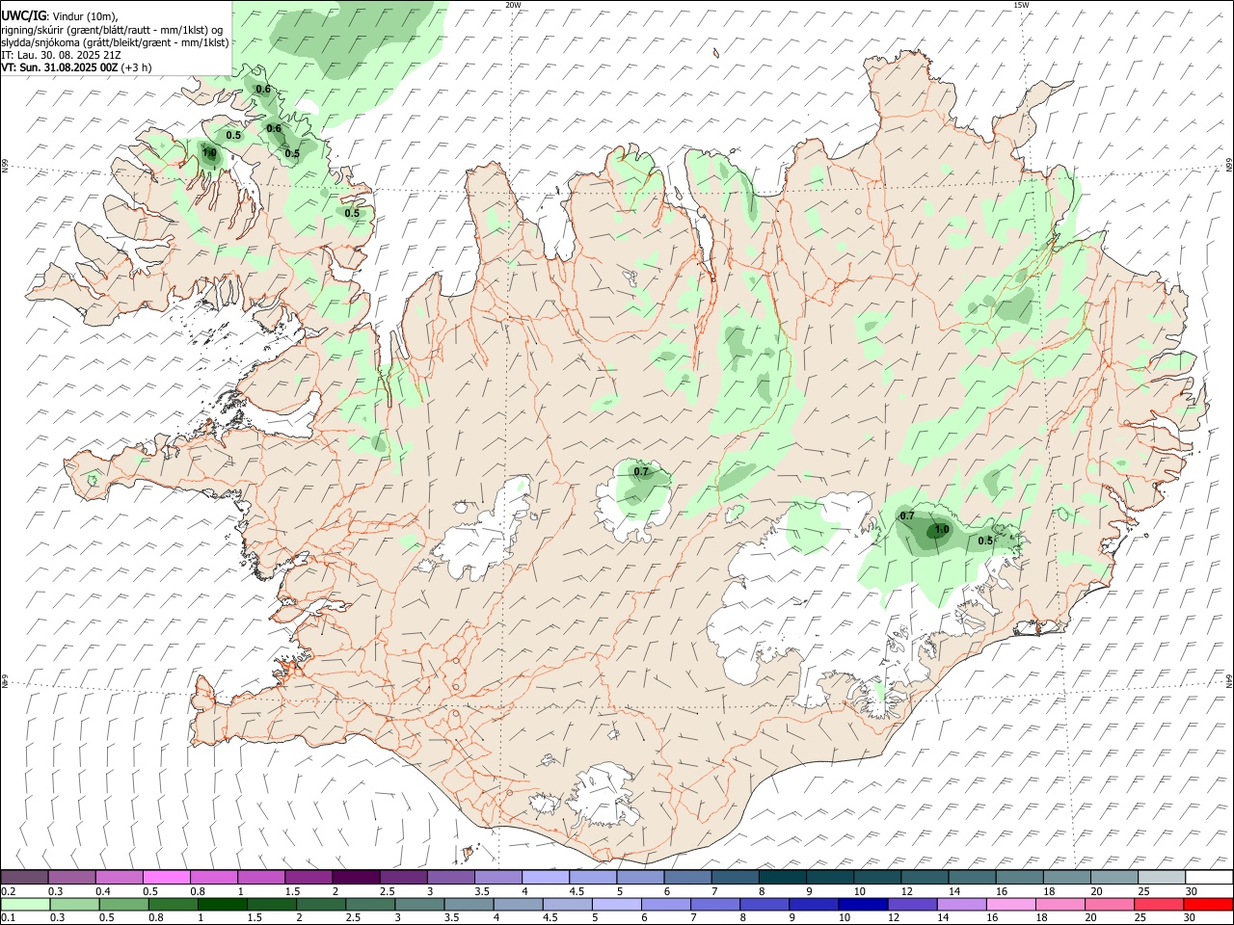This screenshot has height=925, width=1234.
Task: Click the 0.7 value on the central glacier
Action: pyautogui.click(x=640, y=472)
